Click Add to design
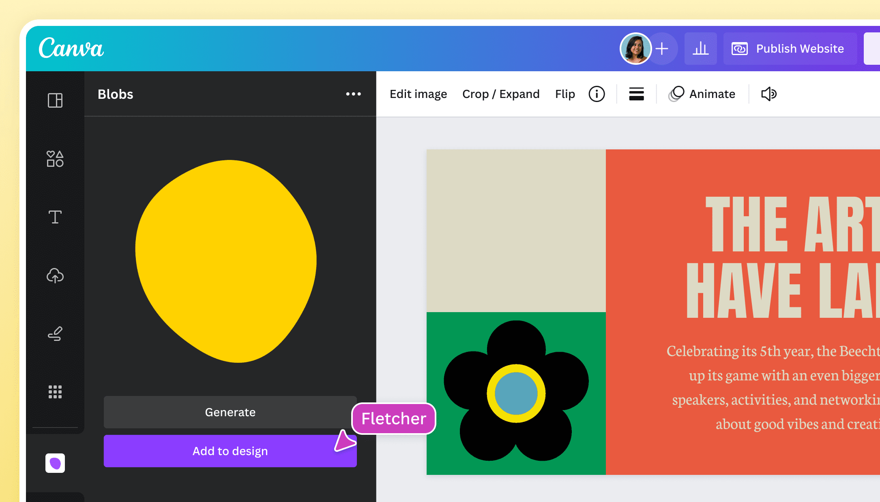The image size is (880, 502). pos(230,451)
